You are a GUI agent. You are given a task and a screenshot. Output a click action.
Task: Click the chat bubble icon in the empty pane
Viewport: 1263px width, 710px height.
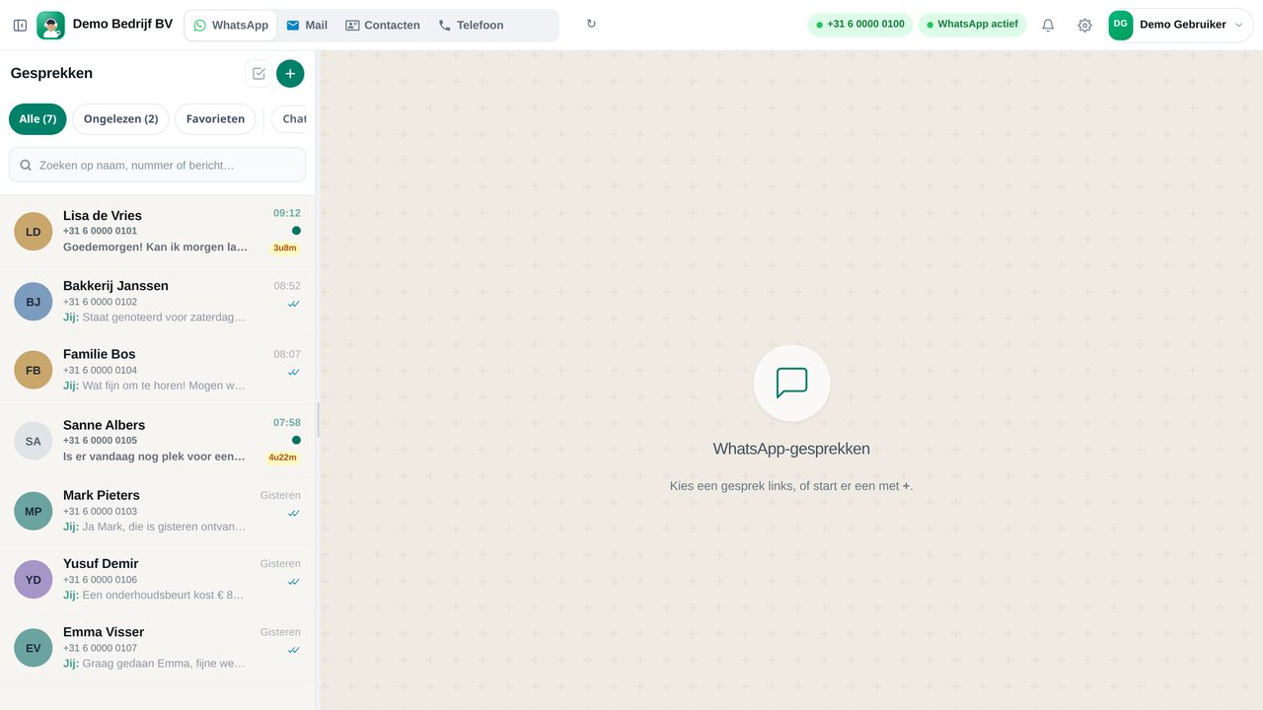click(791, 383)
